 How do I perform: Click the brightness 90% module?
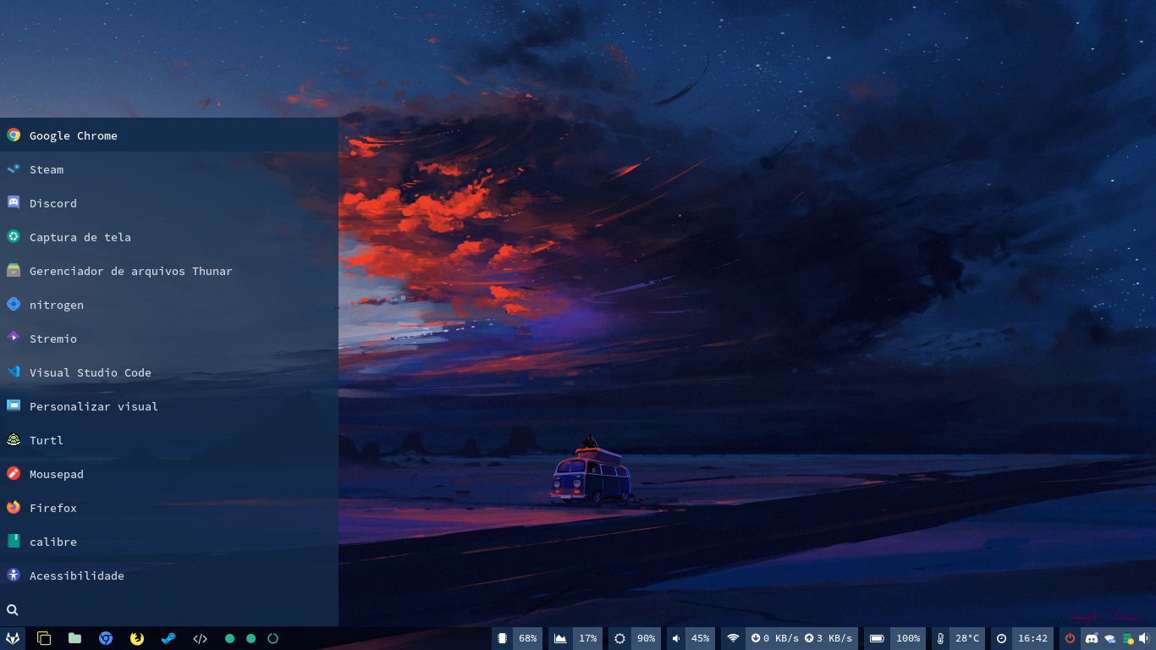pyautogui.click(x=635, y=638)
